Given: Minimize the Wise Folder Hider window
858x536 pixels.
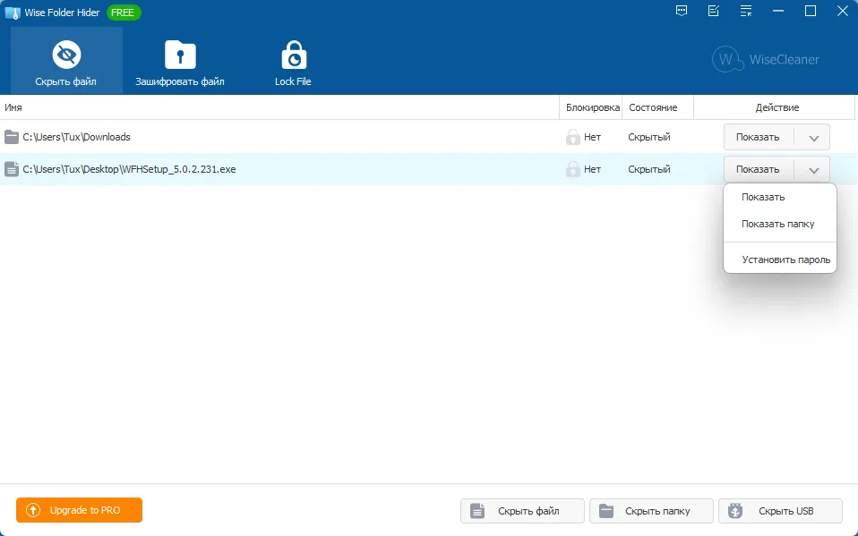Looking at the screenshot, I should (778, 11).
